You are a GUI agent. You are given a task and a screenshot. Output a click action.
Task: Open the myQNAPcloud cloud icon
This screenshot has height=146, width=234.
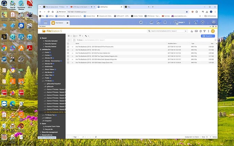click(214, 22)
